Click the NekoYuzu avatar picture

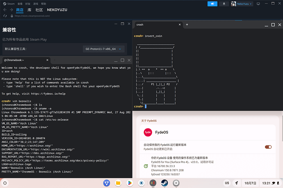click(x=233, y=4)
